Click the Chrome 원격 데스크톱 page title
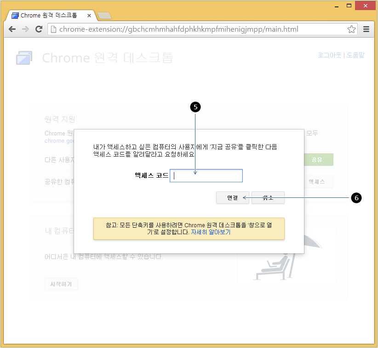Viewport: 378px width, 348px height. click(108, 58)
